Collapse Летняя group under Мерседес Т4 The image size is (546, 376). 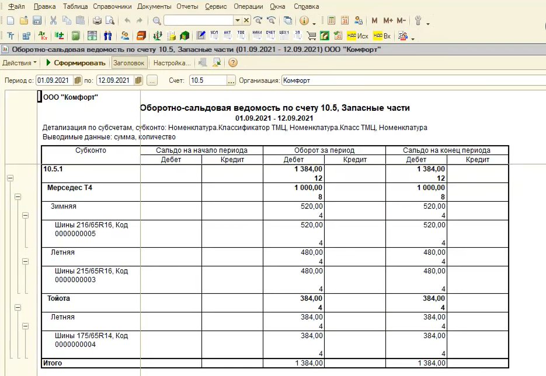tap(26, 261)
